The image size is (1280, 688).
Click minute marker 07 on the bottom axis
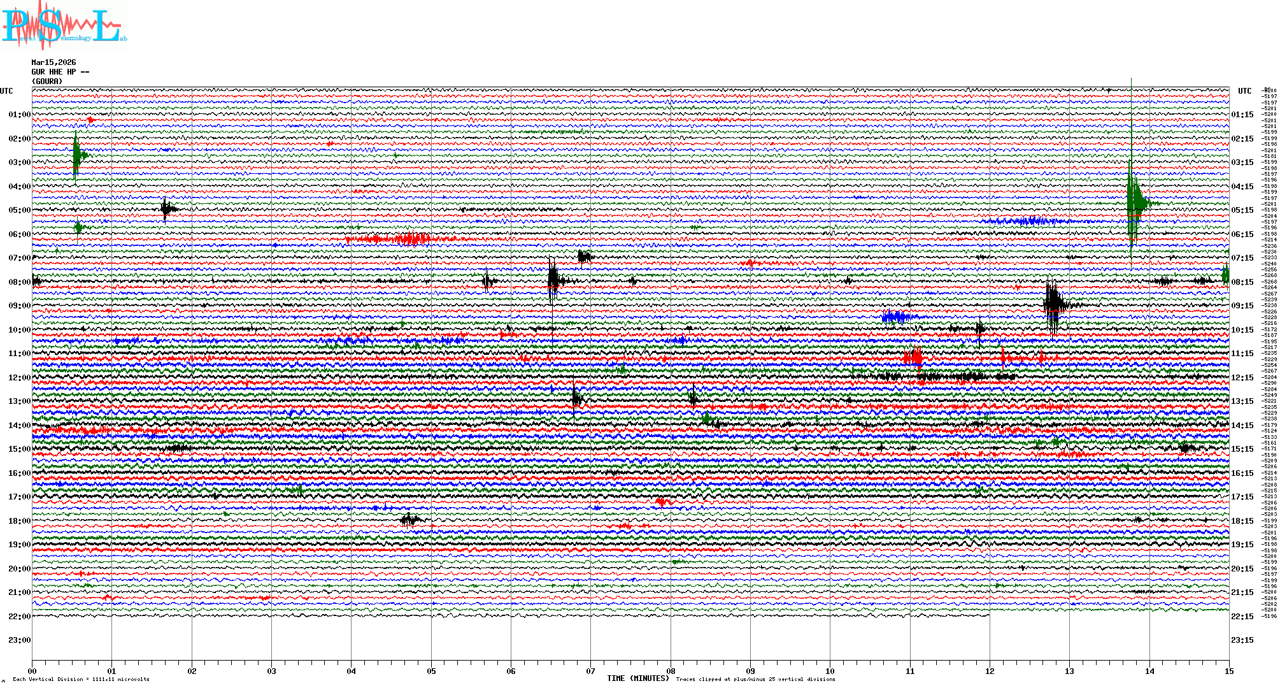point(591,671)
